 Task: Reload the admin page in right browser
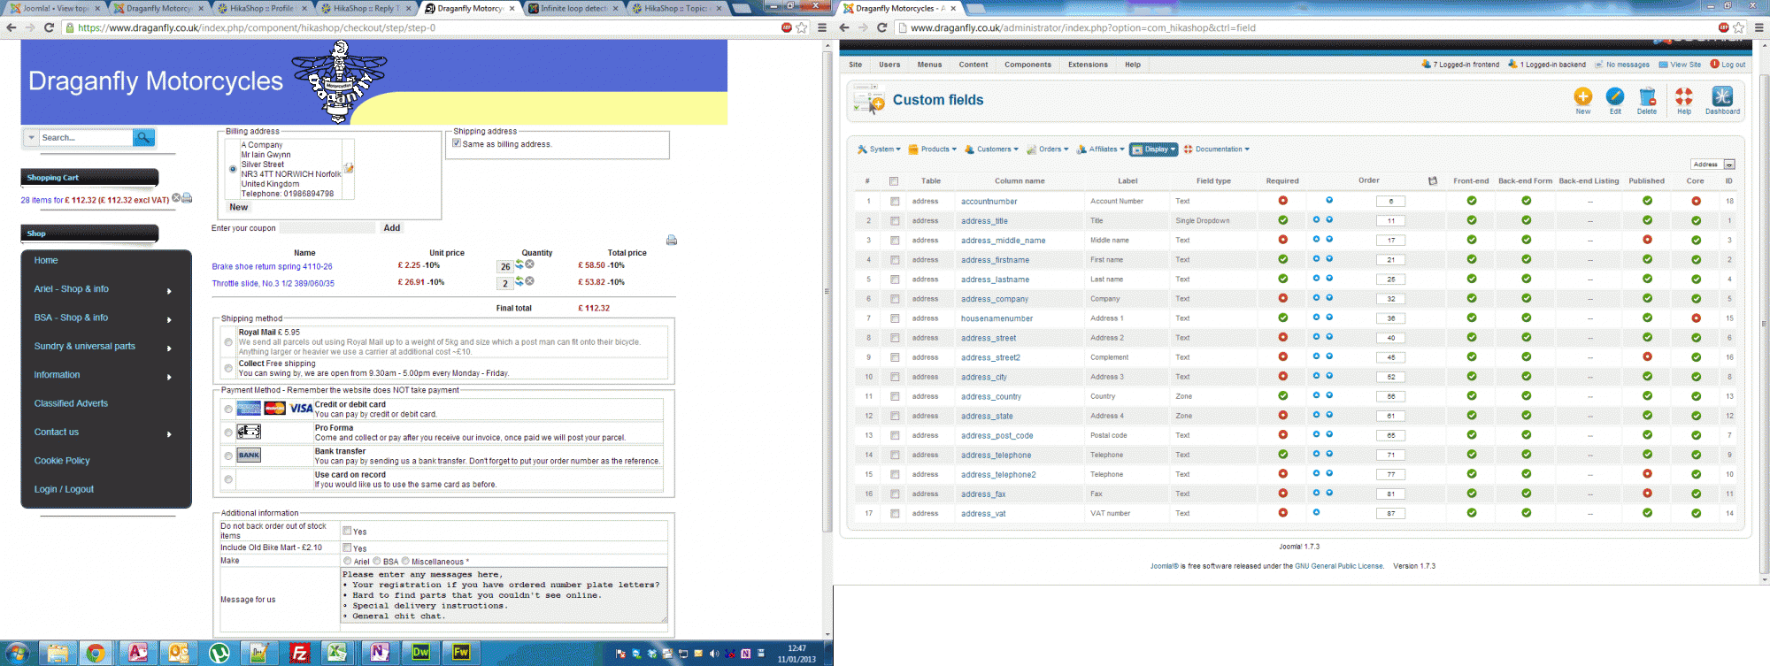[881, 27]
